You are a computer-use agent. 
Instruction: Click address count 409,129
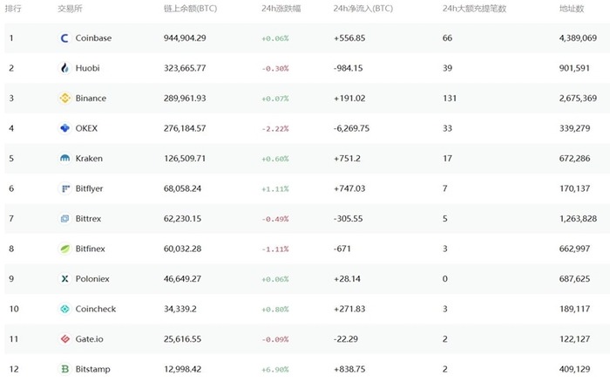[x=574, y=369]
